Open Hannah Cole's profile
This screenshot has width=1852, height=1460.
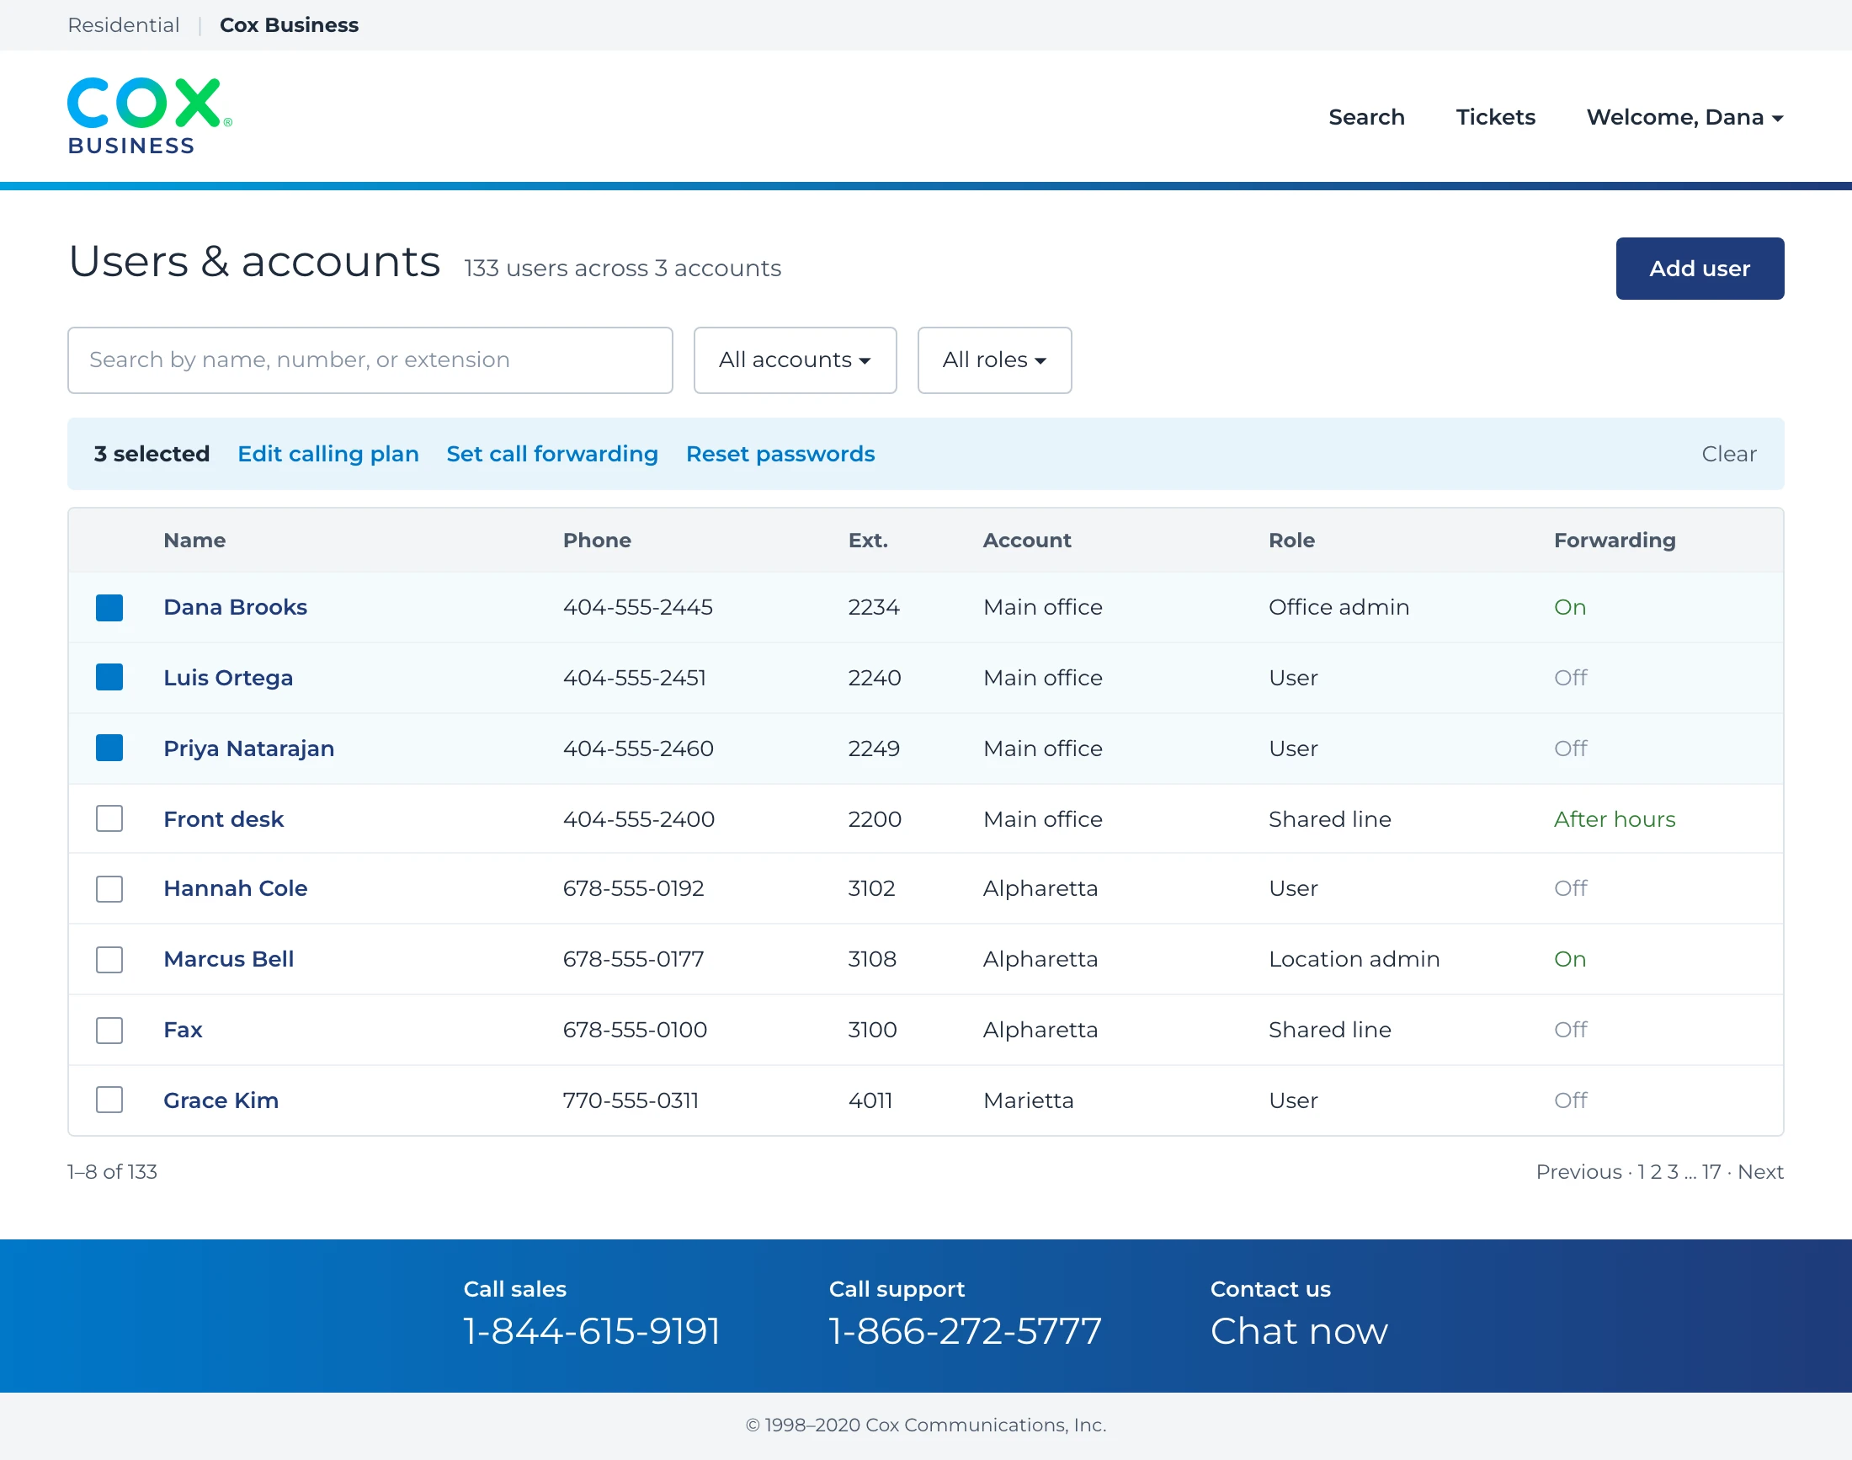coord(235,888)
